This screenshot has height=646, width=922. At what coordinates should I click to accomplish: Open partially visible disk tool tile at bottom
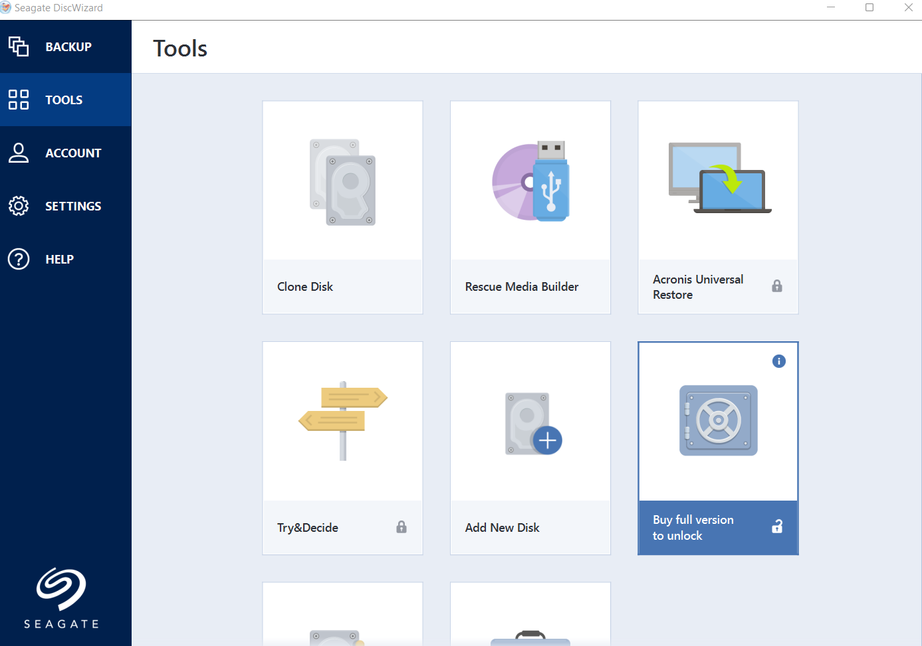pyautogui.click(x=342, y=614)
